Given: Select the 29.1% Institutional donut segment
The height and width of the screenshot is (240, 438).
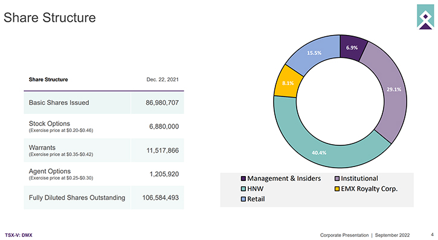Looking at the screenshot, I should [393, 89].
